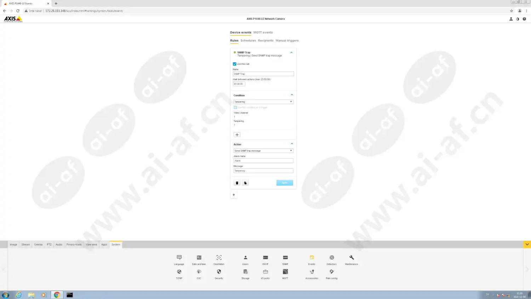The width and height of the screenshot is (531, 299).
Task: Click the rule Name input field
Action: 263,74
